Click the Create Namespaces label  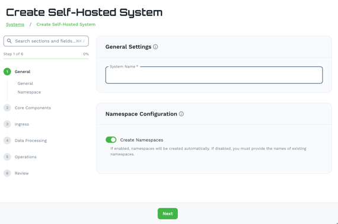[142, 140]
